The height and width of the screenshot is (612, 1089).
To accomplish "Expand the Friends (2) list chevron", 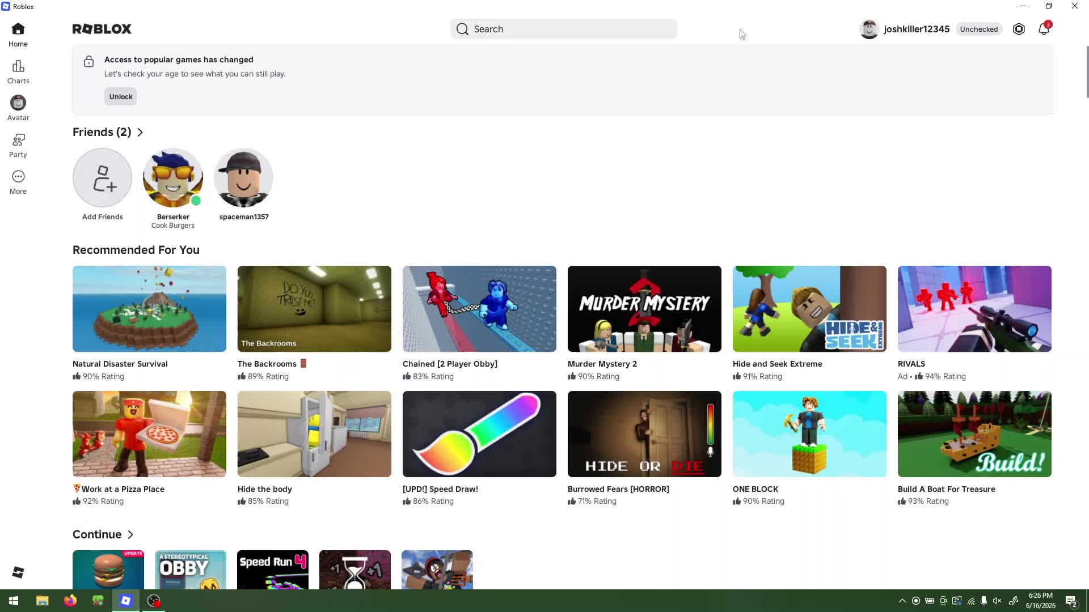I will [x=140, y=132].
